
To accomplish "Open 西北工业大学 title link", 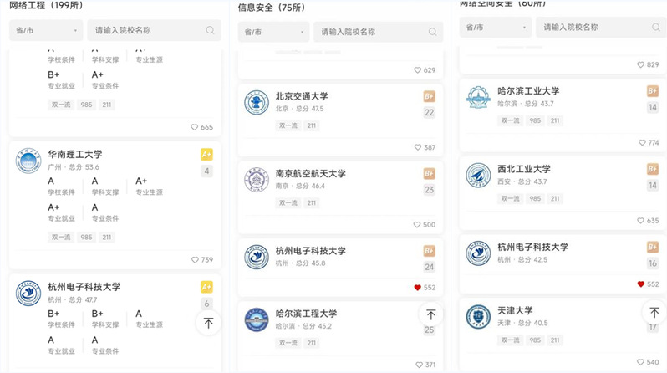I will [524, 169].
